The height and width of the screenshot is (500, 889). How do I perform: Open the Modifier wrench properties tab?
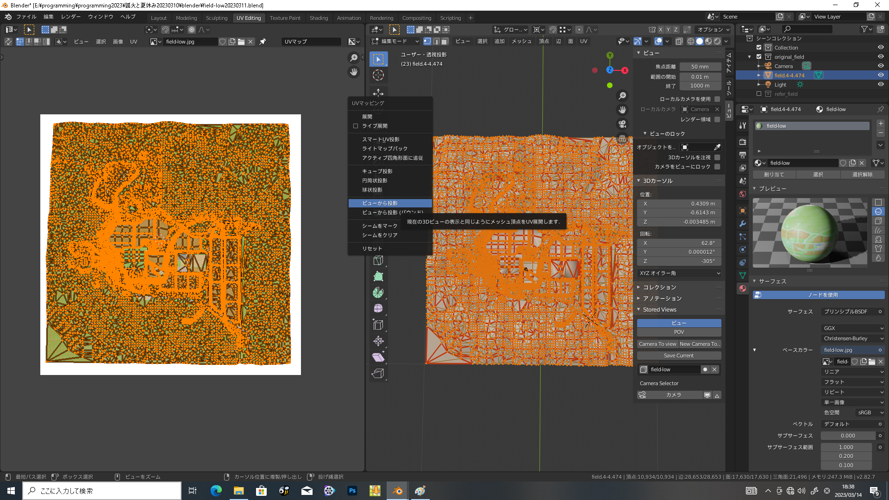click(743, 224)
